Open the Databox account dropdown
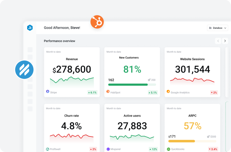231x152 pixels. click(x=217, y=28)
